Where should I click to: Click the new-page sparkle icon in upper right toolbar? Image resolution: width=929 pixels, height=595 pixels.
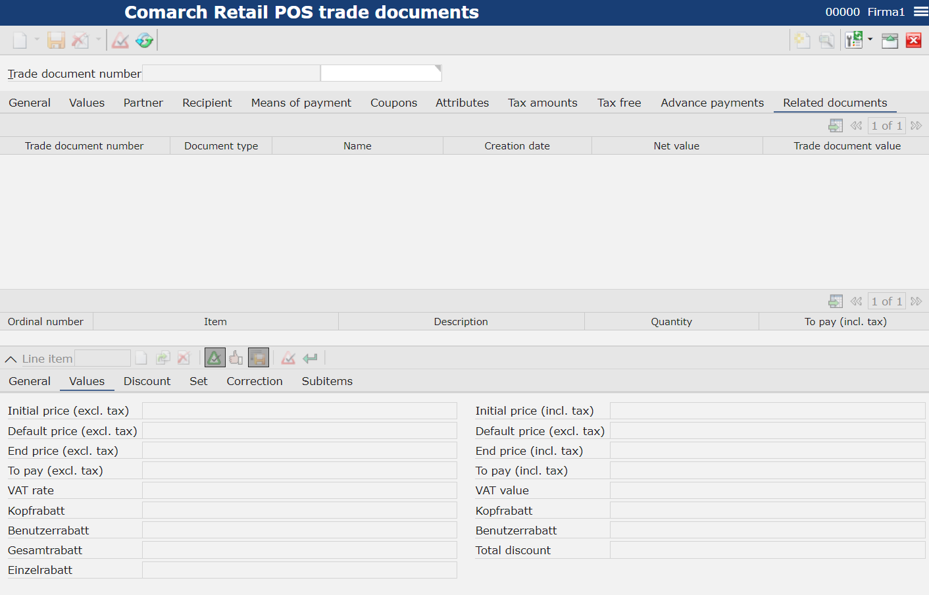802,41
